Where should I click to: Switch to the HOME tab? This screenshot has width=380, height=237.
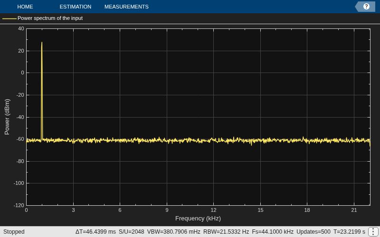click(25, 7)
